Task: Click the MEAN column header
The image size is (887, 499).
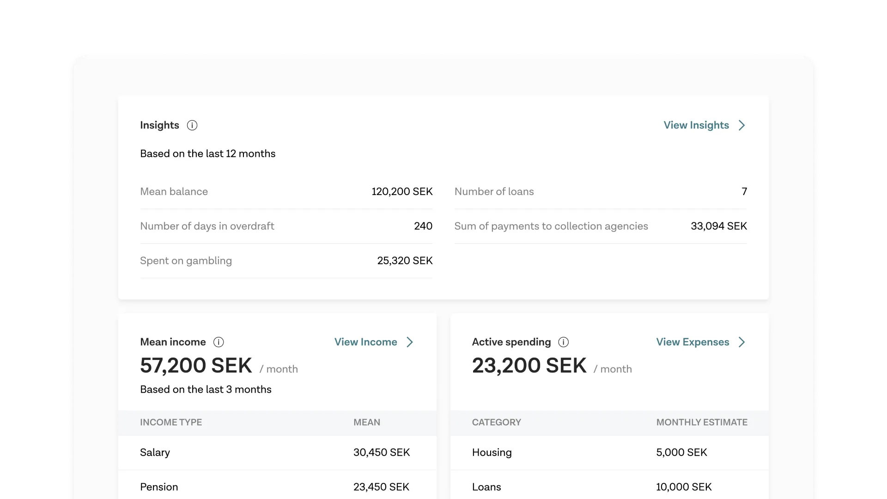Action: 367,422
